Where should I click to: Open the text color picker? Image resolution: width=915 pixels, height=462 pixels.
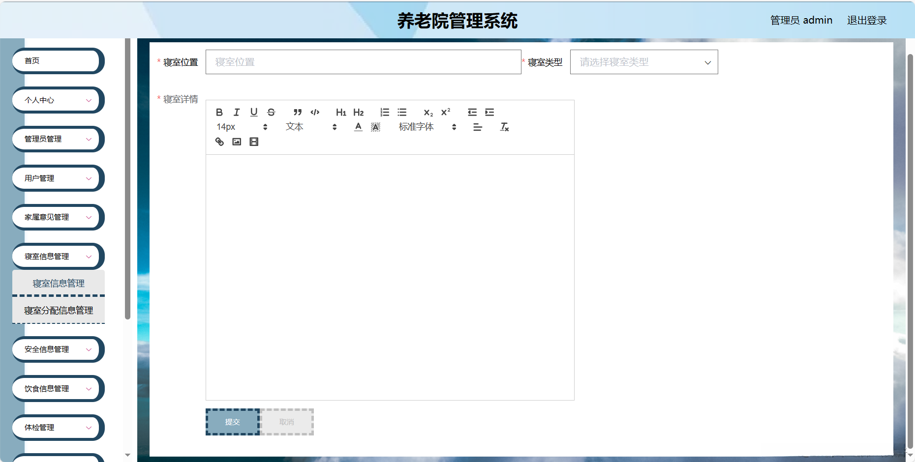358,127
